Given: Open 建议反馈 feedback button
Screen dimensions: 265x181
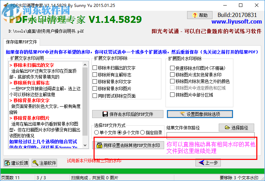Looking at the screenshot, I should click(x=16, y=163).
